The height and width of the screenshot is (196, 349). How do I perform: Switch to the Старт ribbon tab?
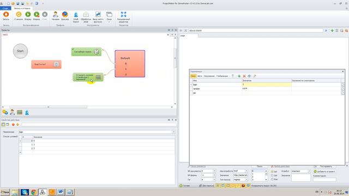tap(5, 9)
